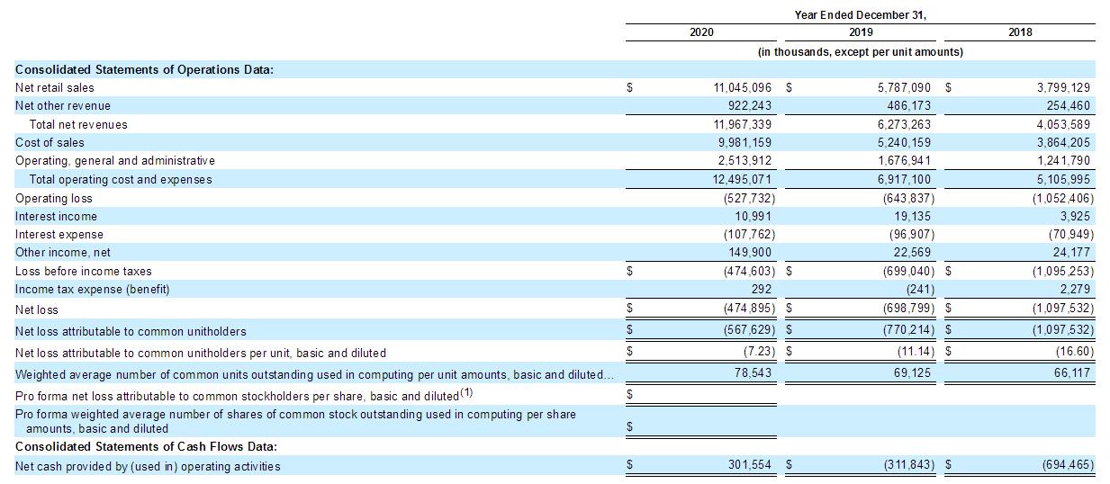Select the 922,243 net other revenue value

click(750, 106)
